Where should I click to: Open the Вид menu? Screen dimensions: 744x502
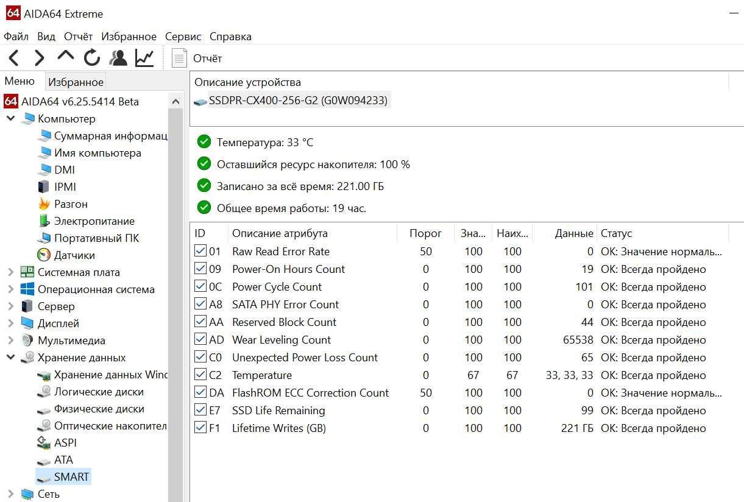(x=46, y=37)
